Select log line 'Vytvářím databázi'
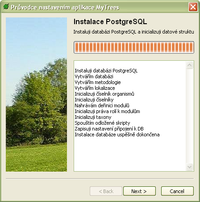Screen dimensions: 200x202 (x=94, y=76)
